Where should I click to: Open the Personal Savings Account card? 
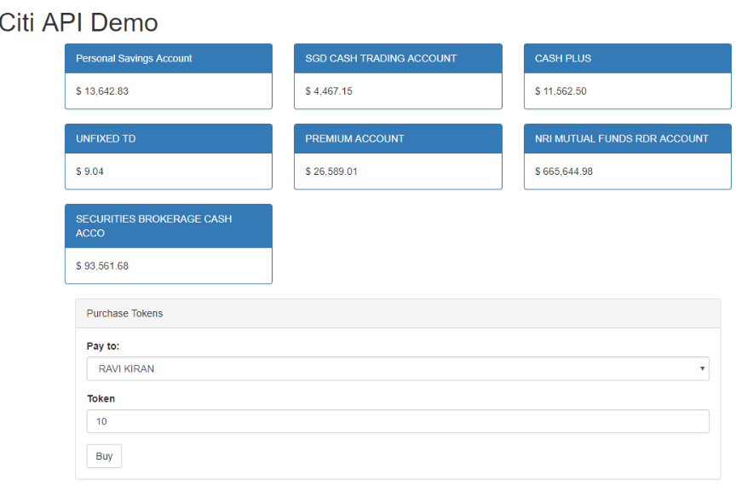click(168, 58)
